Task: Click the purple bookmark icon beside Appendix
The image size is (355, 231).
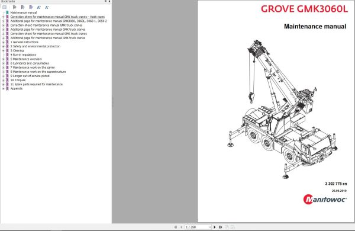Action: [7, 89]
